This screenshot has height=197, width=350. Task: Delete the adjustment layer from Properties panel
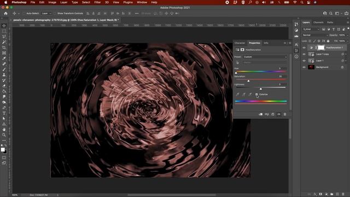coord(285,114)
